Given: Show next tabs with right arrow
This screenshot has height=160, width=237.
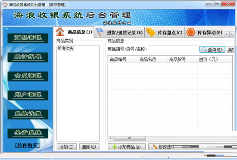Looking at the screenshot, I should pyautogui.click(x=232, y=34).
